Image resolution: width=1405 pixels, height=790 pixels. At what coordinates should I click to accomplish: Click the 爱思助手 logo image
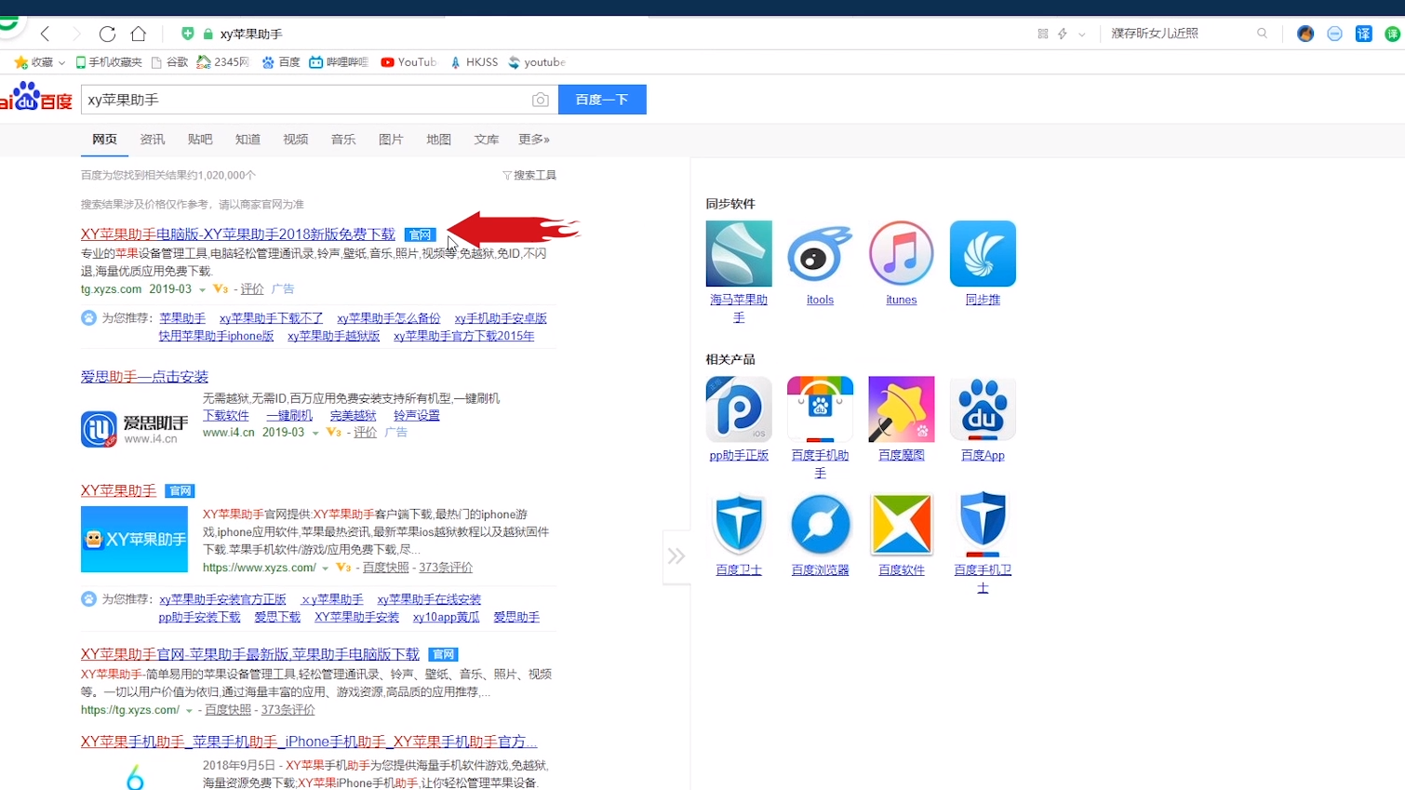pyautogui.click(x=135, y=429)
